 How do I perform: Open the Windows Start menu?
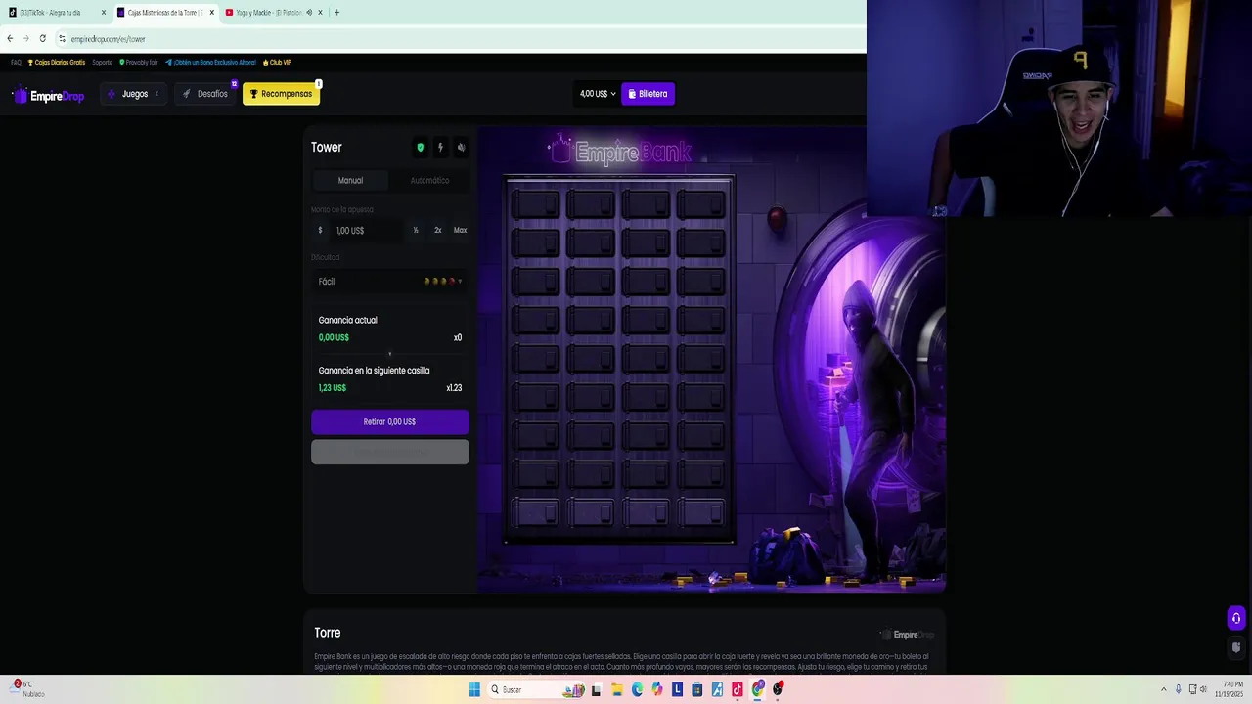click(474, 689)
